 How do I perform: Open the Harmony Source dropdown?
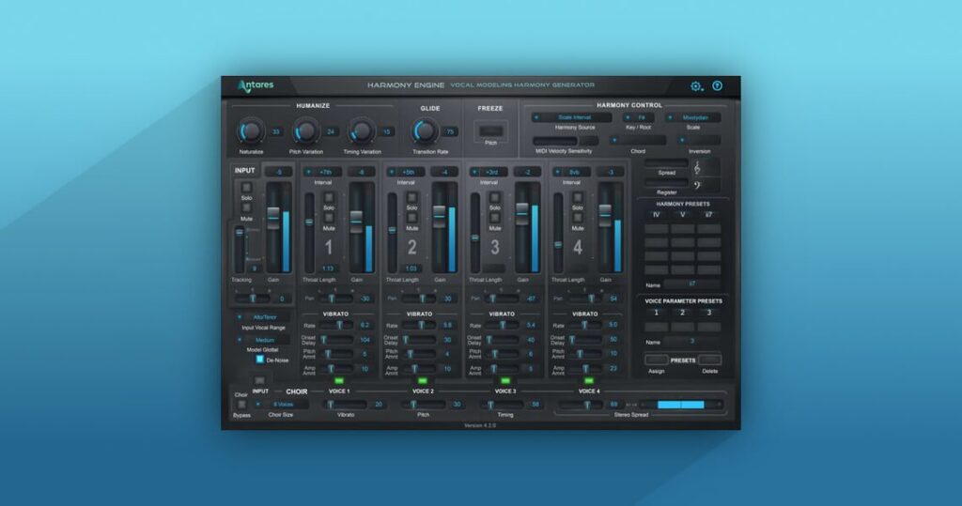click(572, 117)
